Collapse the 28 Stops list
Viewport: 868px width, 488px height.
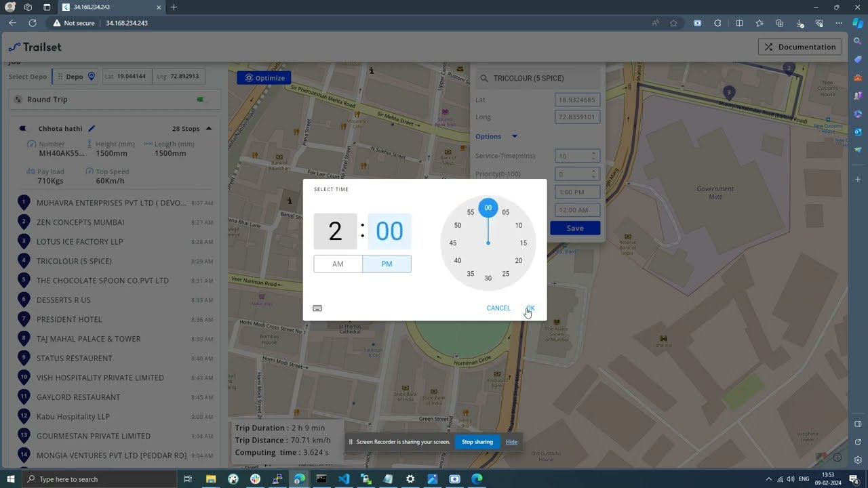pos(209,129)
